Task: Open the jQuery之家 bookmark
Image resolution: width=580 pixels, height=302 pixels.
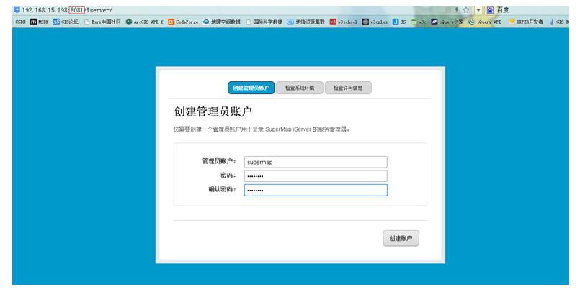Action: tap(447, 22)
